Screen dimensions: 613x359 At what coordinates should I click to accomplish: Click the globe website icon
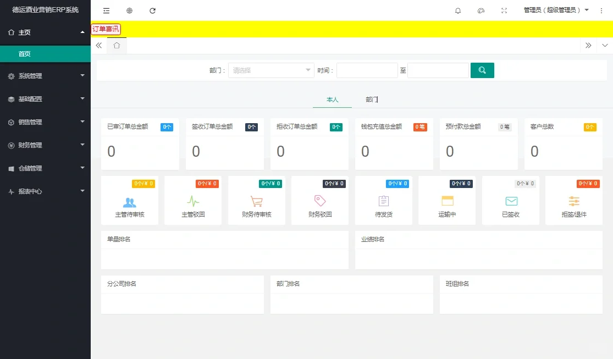129,10
